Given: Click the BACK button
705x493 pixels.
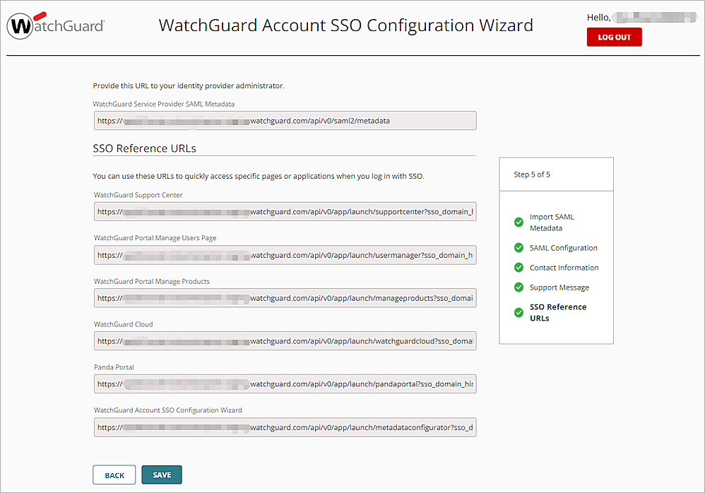Looking at the screenshot, I should click(x=114, y=475).
